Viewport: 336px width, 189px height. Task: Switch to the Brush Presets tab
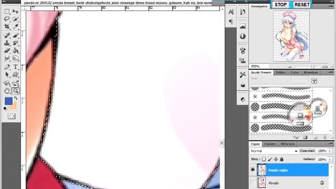pyautogui.click(x=261, y=72)
